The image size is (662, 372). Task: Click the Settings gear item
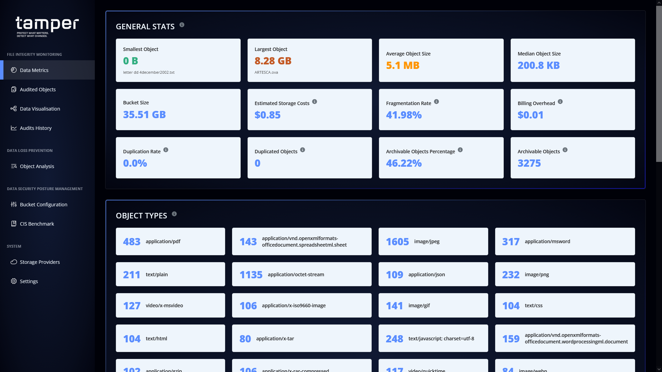(29, 281)
